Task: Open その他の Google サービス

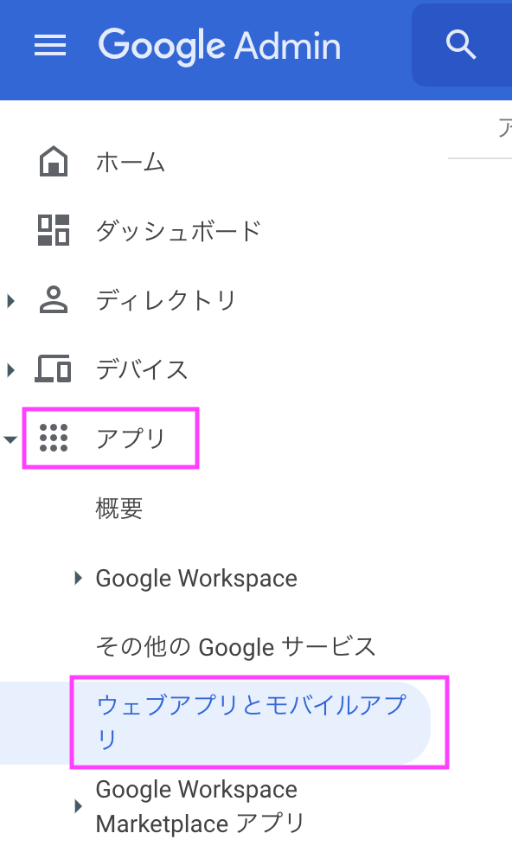Action: pos(190,646)
